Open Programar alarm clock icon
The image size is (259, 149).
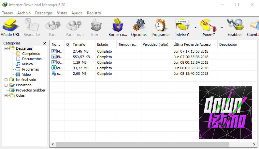click(160, 25)
